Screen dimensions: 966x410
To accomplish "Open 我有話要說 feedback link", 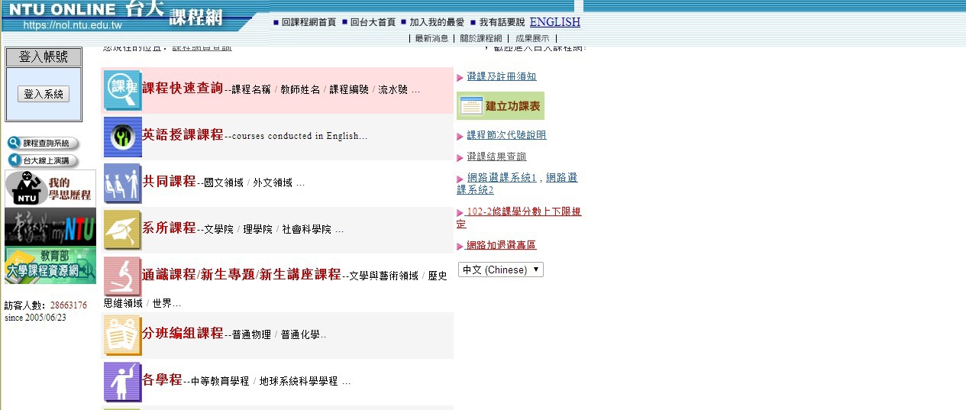I will [502, 22].
